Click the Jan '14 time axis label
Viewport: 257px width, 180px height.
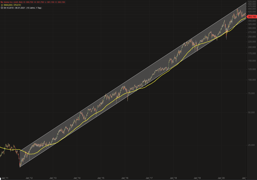(77, 178)
